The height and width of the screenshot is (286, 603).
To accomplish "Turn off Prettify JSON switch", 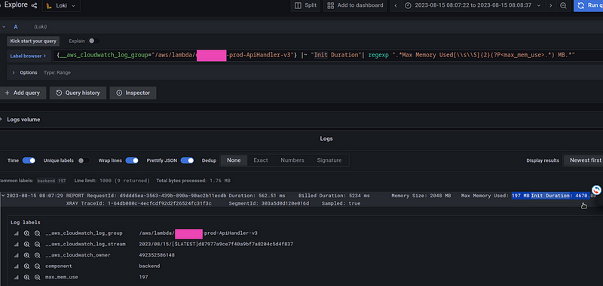I will 187,160.
